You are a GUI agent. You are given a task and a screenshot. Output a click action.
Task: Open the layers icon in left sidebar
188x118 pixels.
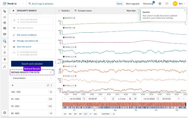(5, 23)
